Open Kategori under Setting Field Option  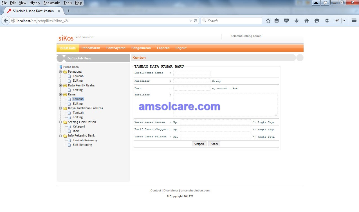tap(79, 127)
